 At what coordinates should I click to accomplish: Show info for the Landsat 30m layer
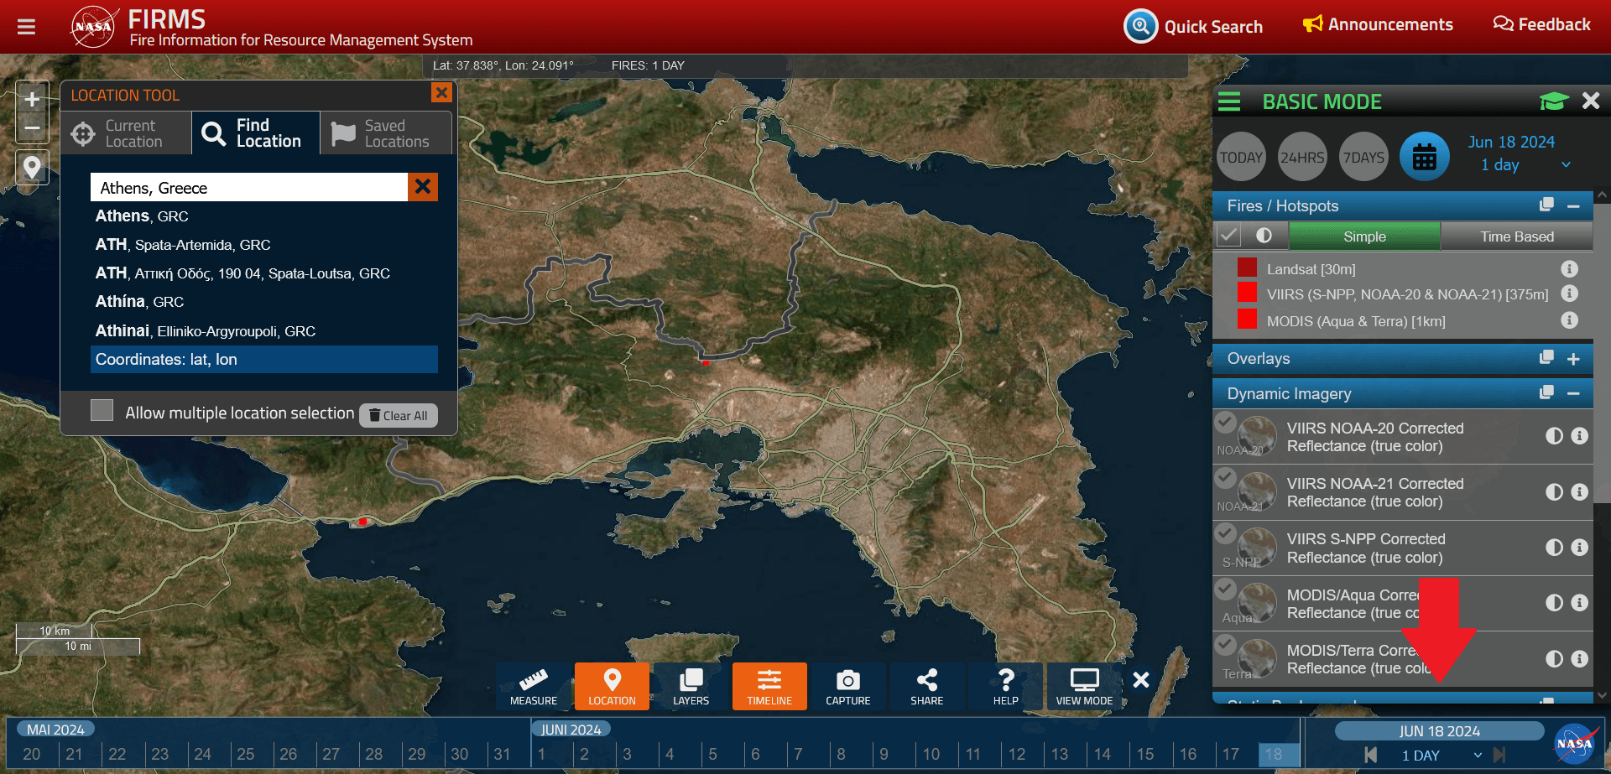click(x=1569, y=269)
